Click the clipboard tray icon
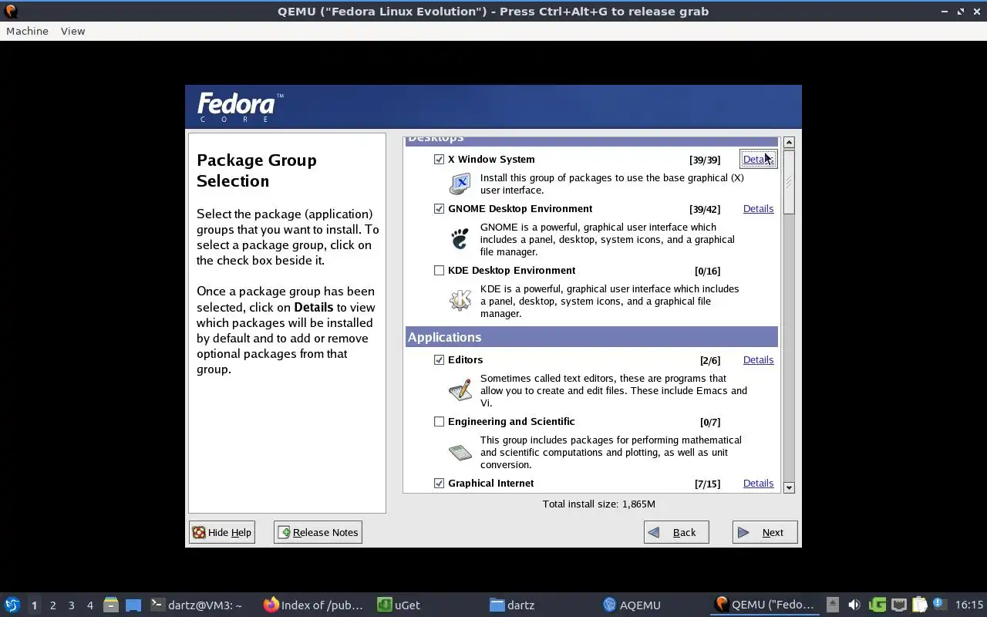Image resolution: width=987 pixels, height=617 pixels. pyautogui.click(x=919, y=605)
